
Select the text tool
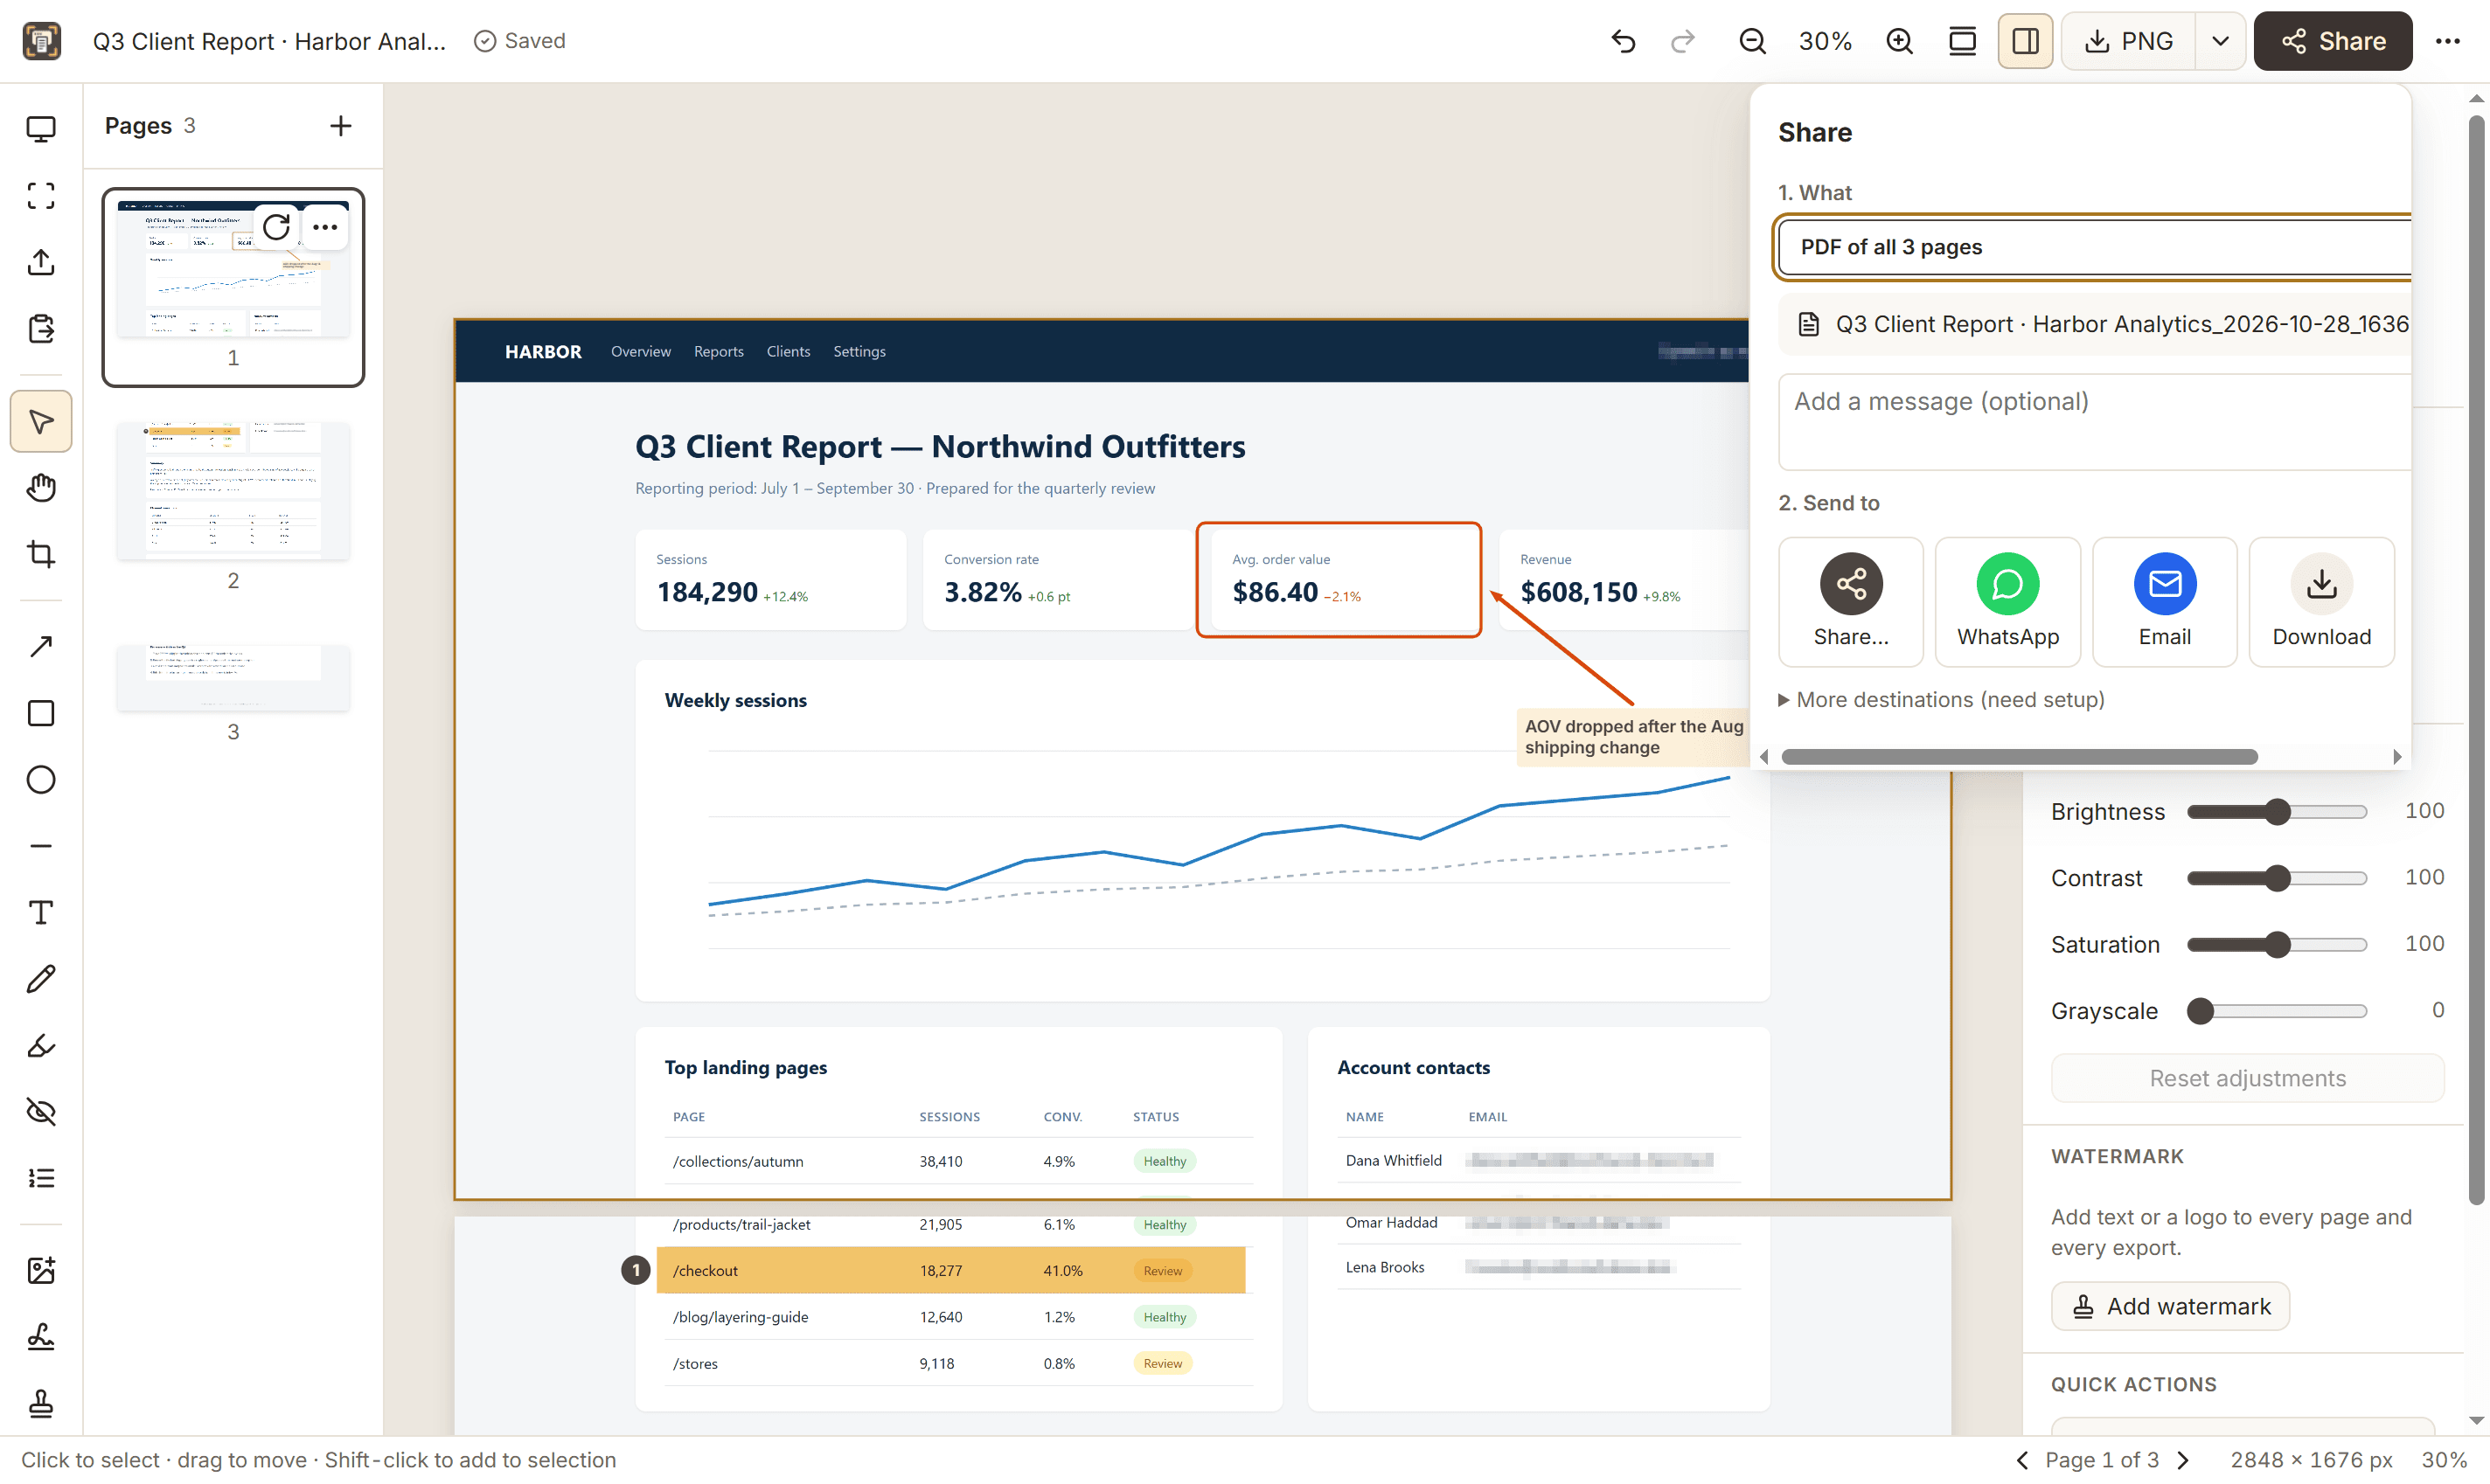(41, 912)
